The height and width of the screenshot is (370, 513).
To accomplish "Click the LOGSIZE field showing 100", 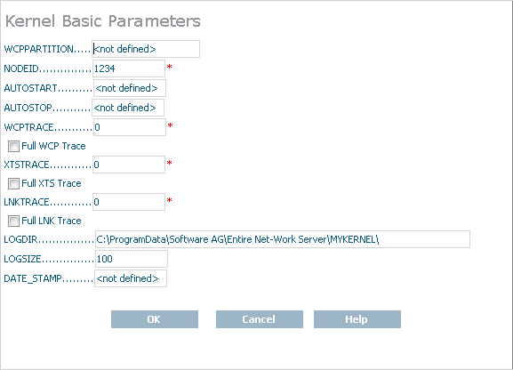I will (x=132, y=259).
